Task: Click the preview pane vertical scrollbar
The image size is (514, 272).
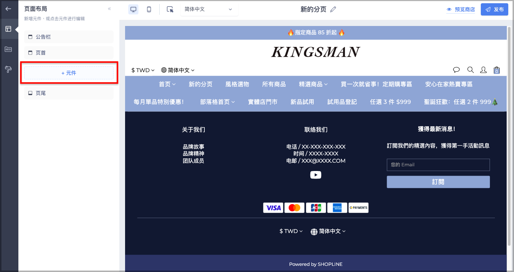Action: [x=509, y=137]
